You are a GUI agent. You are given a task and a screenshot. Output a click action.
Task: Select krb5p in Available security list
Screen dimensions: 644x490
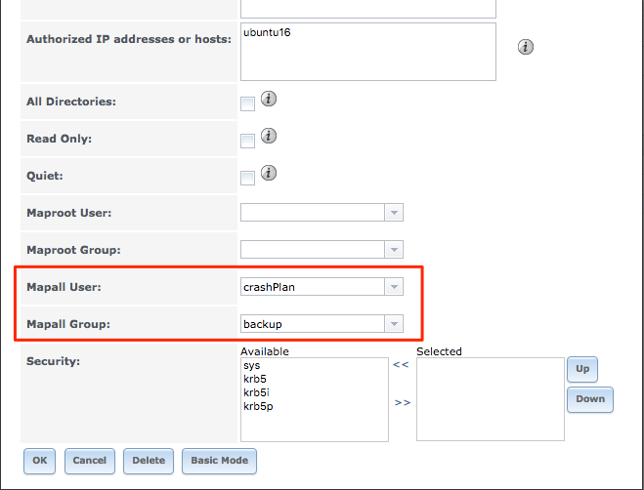click(257, 406)
